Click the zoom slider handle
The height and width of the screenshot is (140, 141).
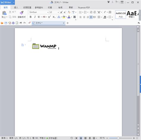(x=118, y=138)
